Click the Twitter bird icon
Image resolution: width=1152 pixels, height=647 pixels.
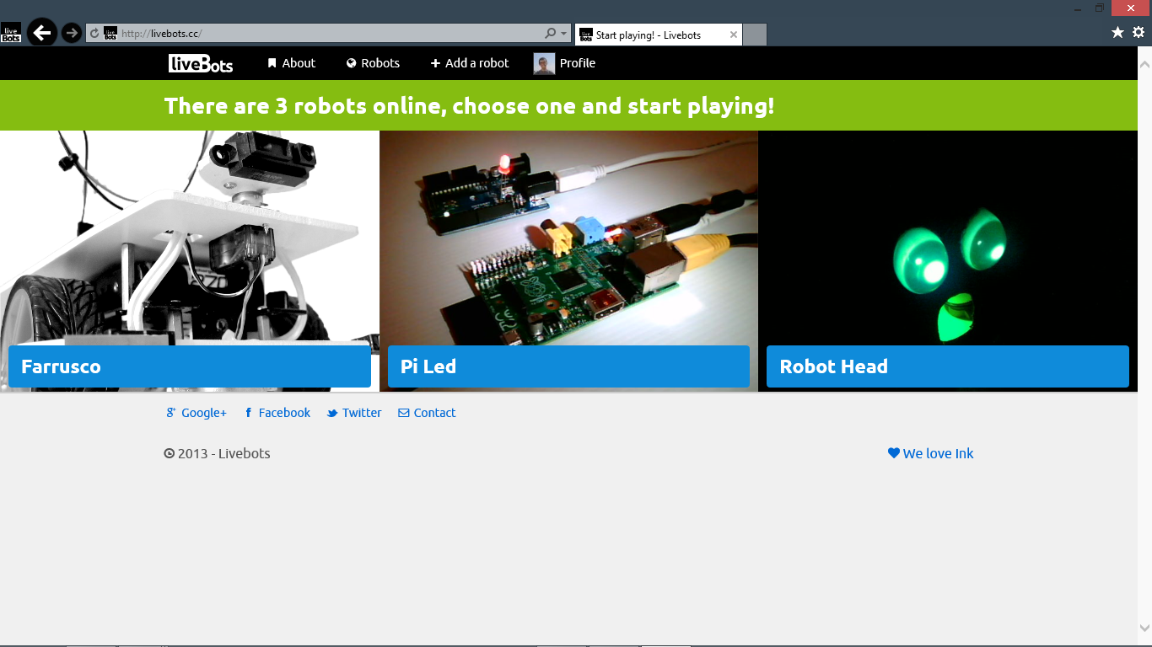click(x=333, y=413)
